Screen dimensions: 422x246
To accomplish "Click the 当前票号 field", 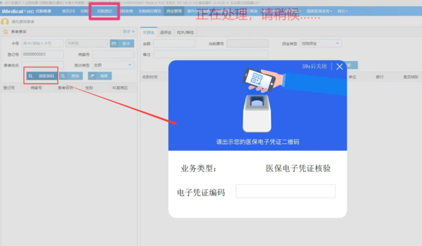I will tap(247, 43).
